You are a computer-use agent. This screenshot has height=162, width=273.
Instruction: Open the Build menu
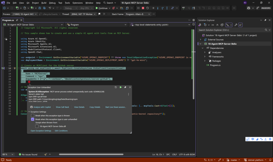tap(44, 3)
